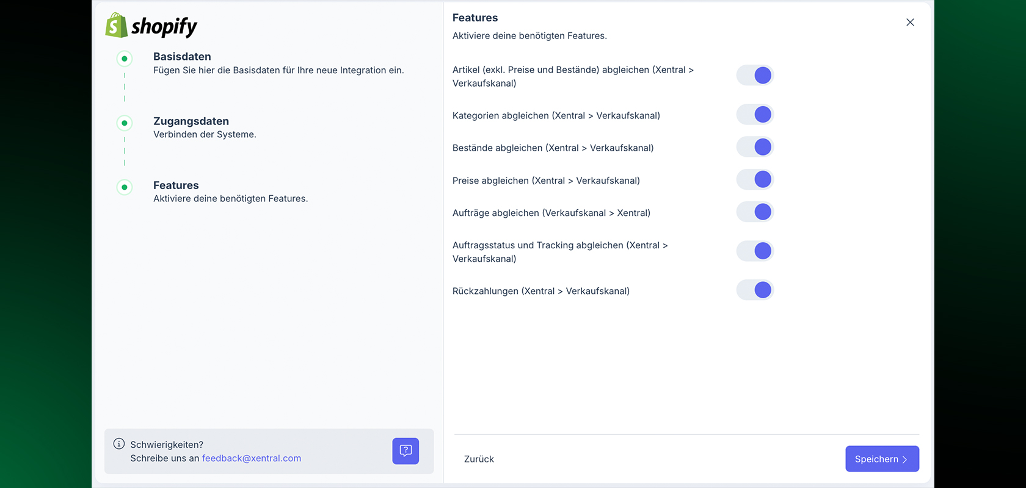Open the help chat icon button
1026x488 pixels.
pyautogui.click(x=406, y=451)
